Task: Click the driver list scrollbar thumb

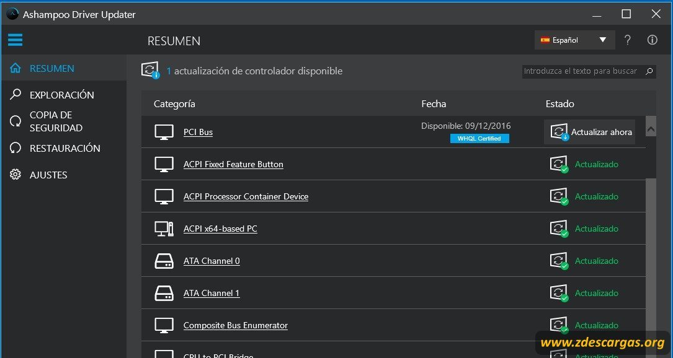Action: [x=651, y=157]
